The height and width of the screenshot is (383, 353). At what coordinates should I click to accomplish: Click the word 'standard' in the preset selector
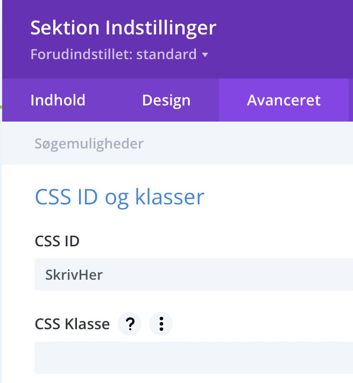pyautogui.click(x=167, y=55)
